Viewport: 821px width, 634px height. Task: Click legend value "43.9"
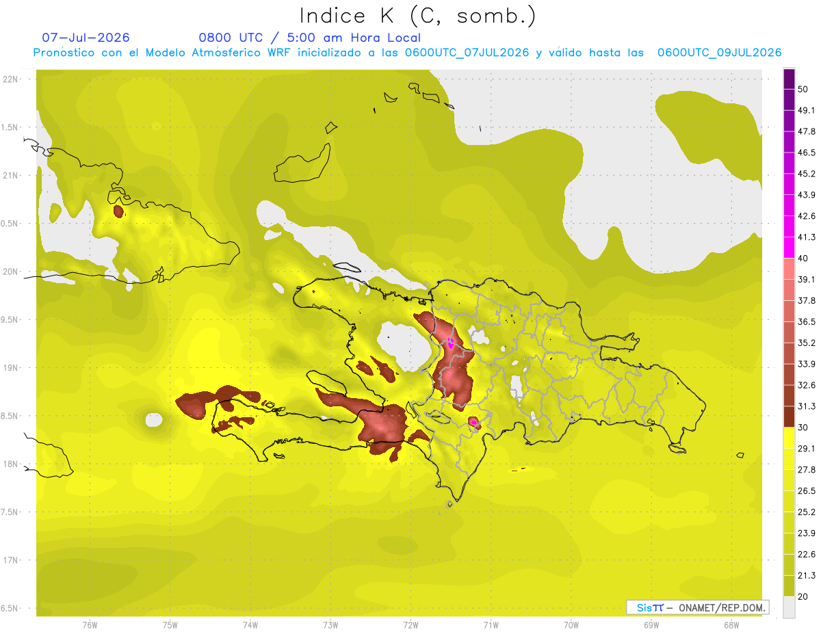(807, 195)
